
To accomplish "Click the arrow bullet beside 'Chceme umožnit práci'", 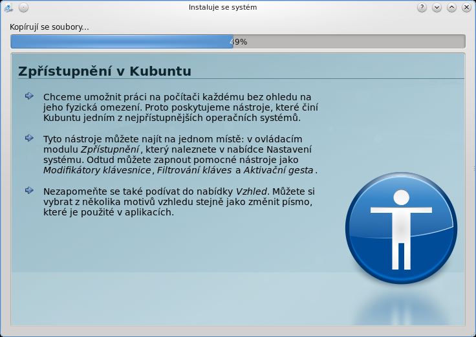I will (x=29, y=96).
